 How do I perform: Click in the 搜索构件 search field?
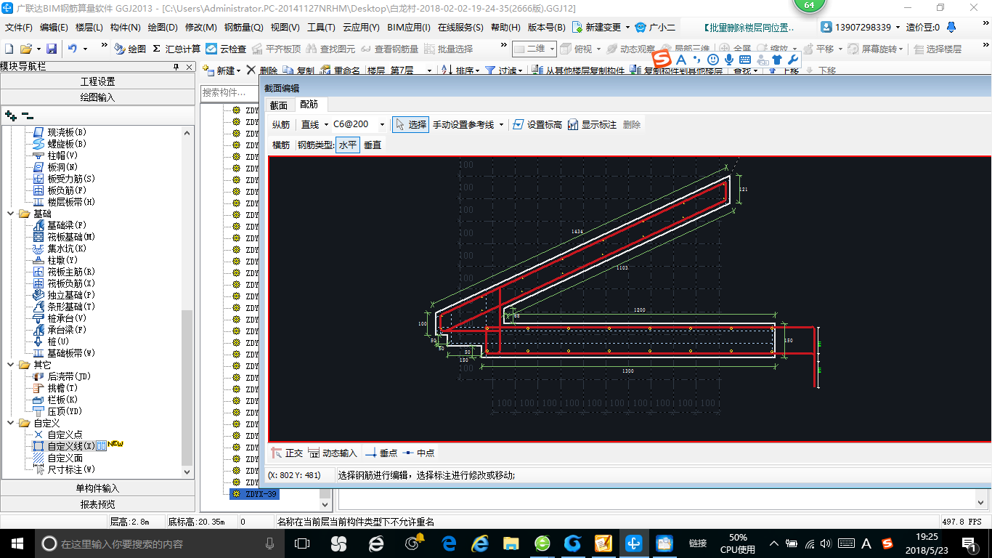pos(229,93)
